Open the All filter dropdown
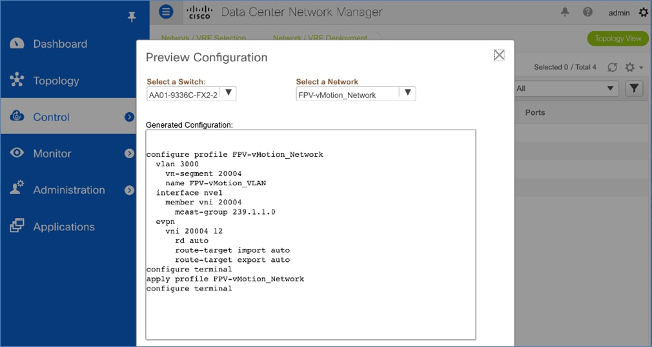The image size is (652, 347). (566, 88)
